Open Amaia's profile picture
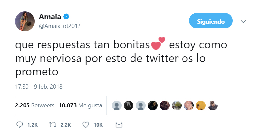Image resolution: width=262 pixels, height=139 pixels. (x=25, y=21)
